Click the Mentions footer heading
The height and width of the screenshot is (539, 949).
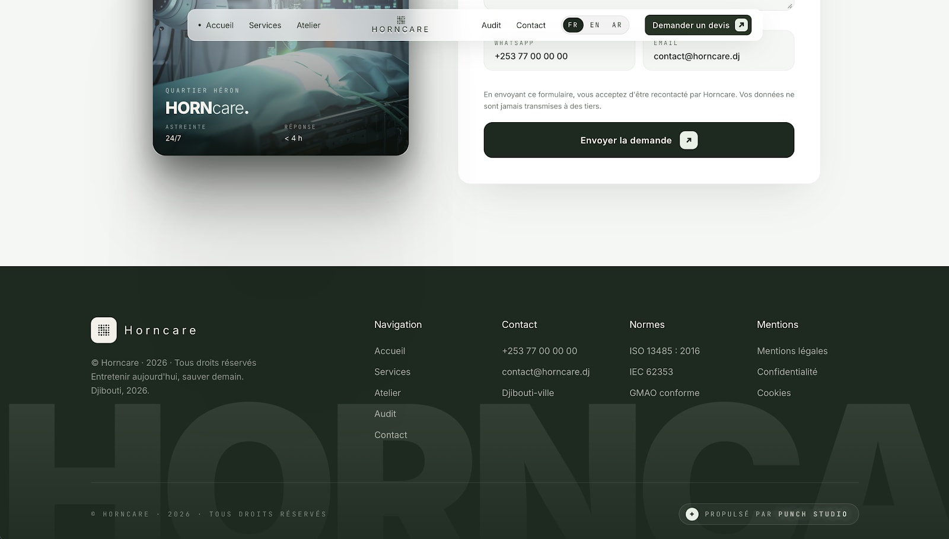coord(778,324)
